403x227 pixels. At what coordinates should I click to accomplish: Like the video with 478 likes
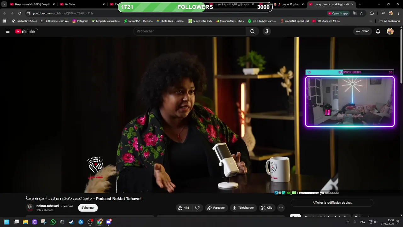click(183, 208)
